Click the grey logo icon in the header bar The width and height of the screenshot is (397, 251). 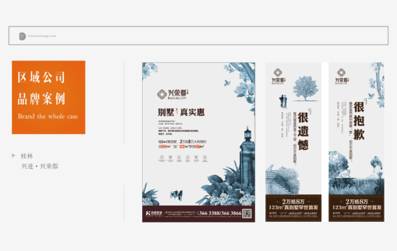(x=22, y=36)
